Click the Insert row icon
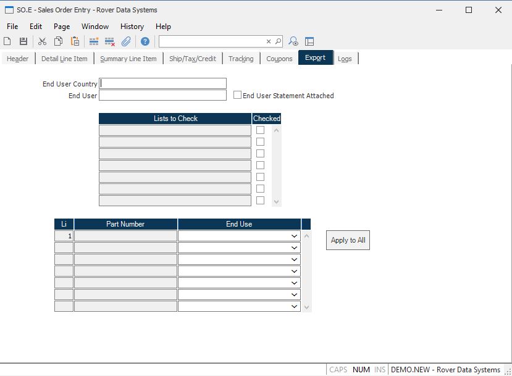Screen dimensions: 512x376 click(x=94, y=41)
